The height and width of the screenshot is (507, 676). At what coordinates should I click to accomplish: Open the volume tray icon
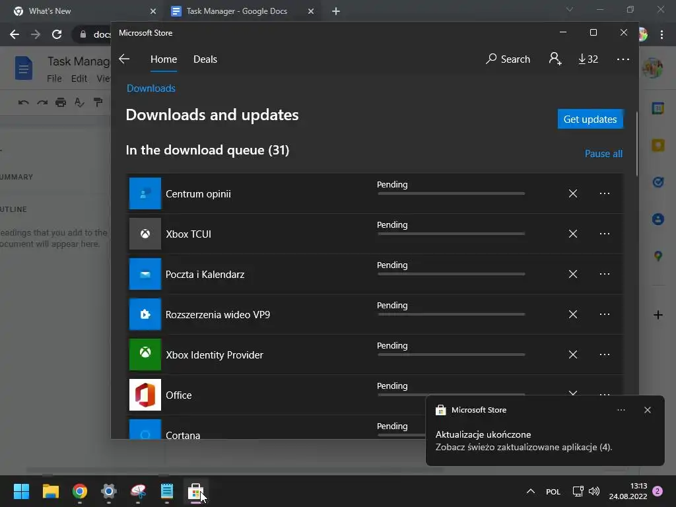coord(594,491)
